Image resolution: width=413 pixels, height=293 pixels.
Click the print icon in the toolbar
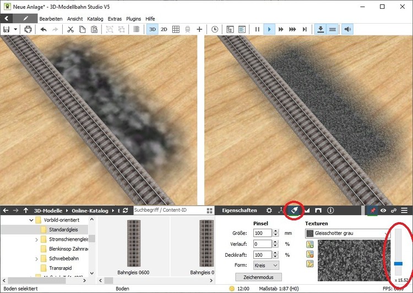coord(28,29)
